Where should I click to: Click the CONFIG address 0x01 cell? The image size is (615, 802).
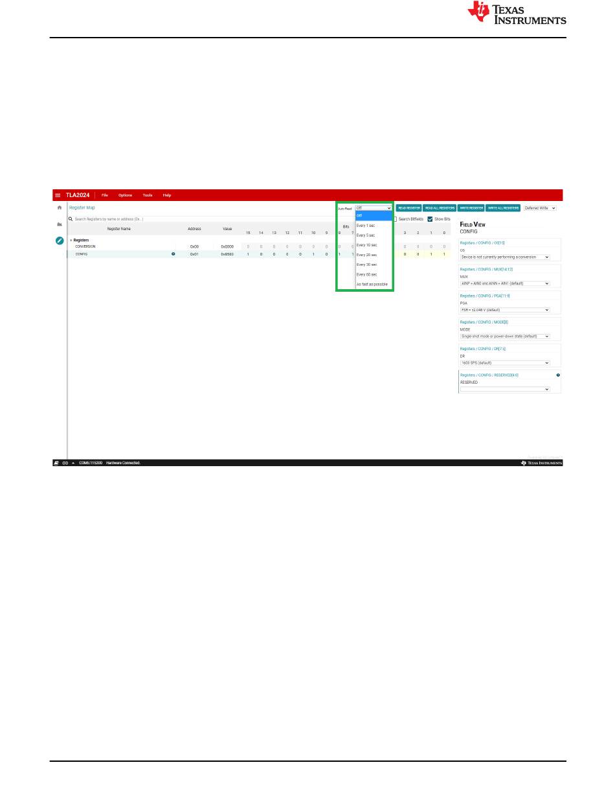coord(194,254)
